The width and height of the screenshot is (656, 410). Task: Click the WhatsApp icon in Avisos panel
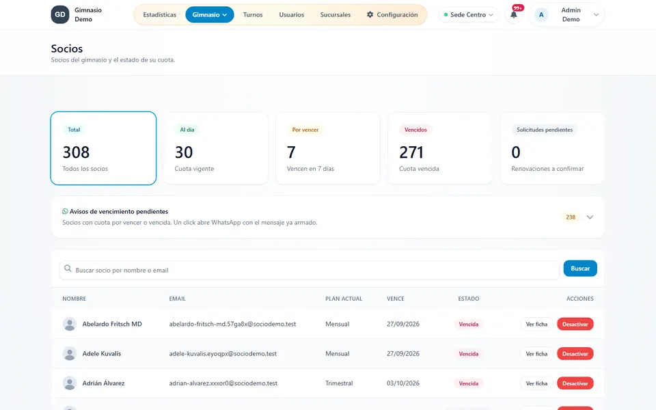(x=66, y=211)
